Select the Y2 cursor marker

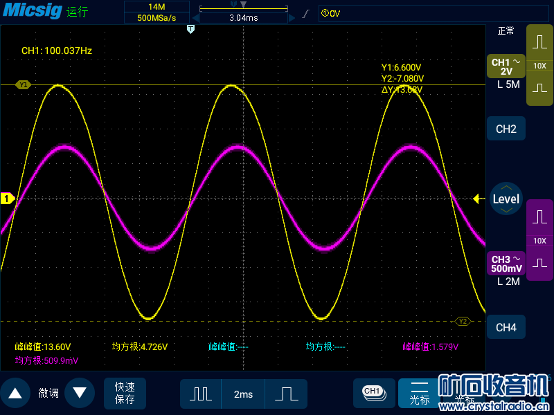coord(463,321)
